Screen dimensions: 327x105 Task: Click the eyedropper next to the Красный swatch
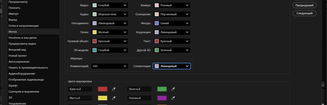[114, 89]
